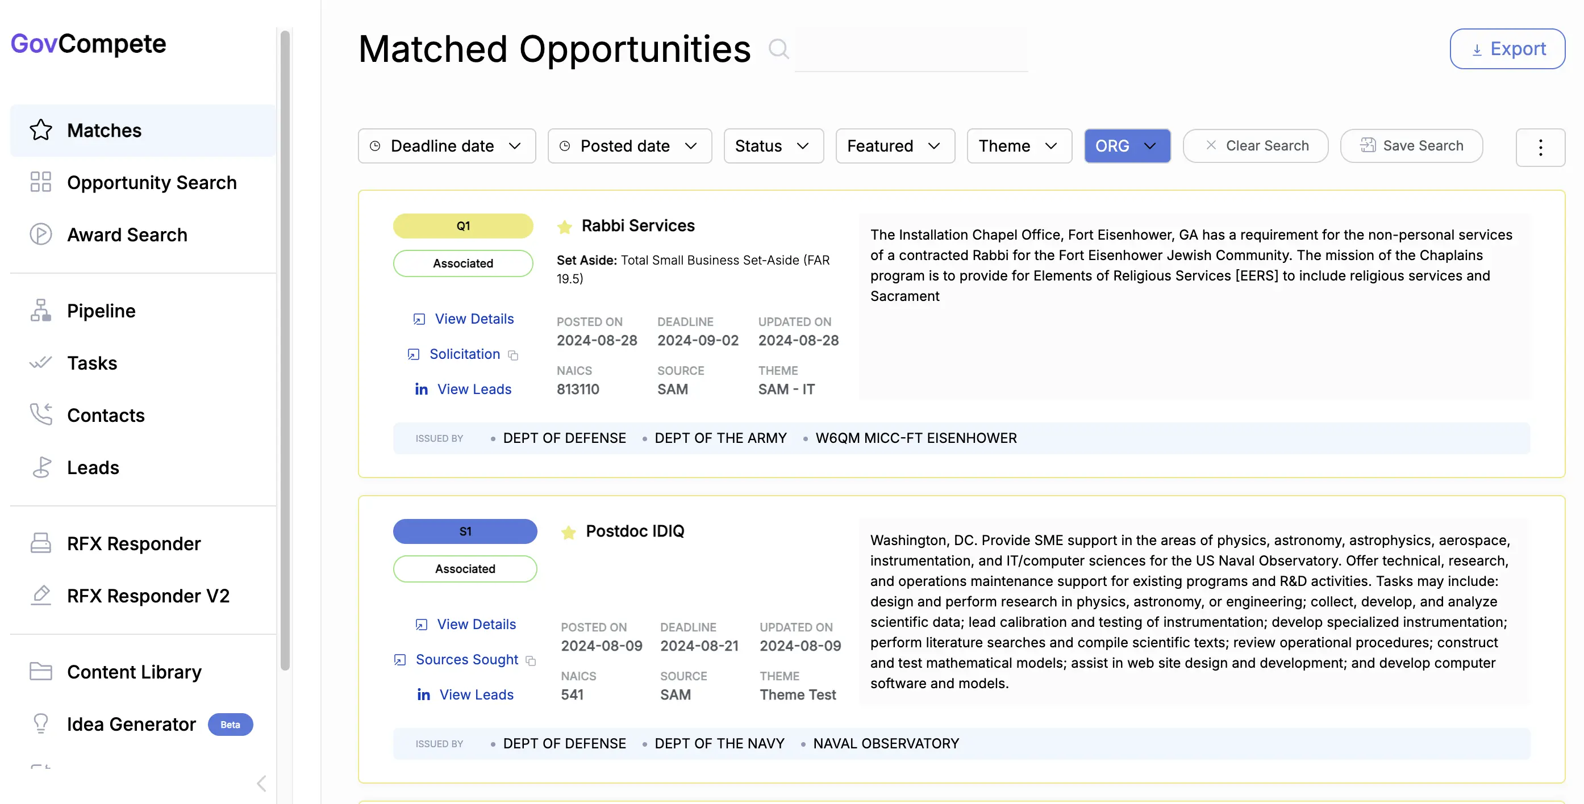
Task: Copy Solicitation link using copy icon
Action: [514, 355]
